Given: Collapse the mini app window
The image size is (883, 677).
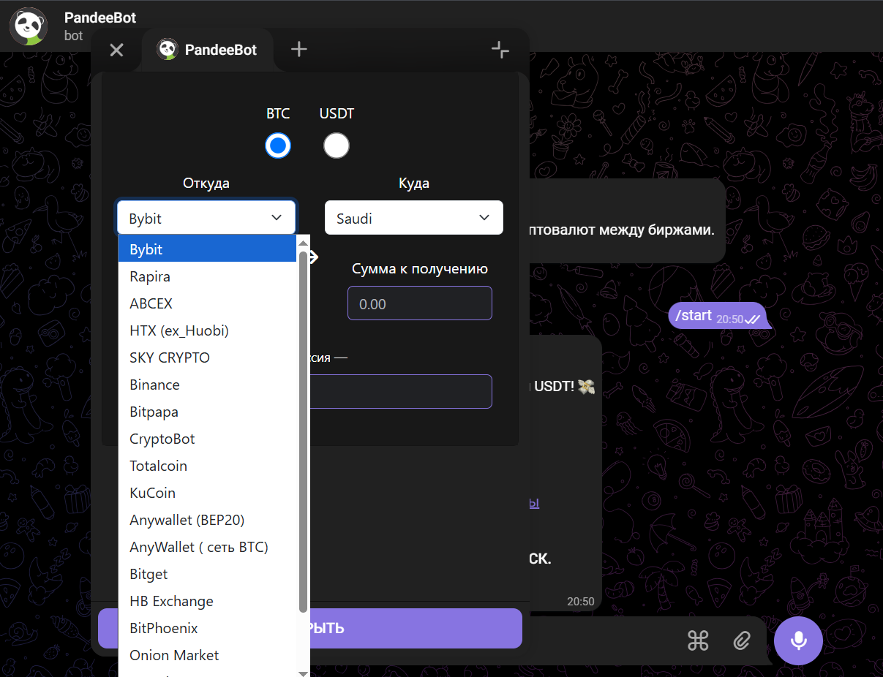Looking at the screenshot, I should (500, 50).
